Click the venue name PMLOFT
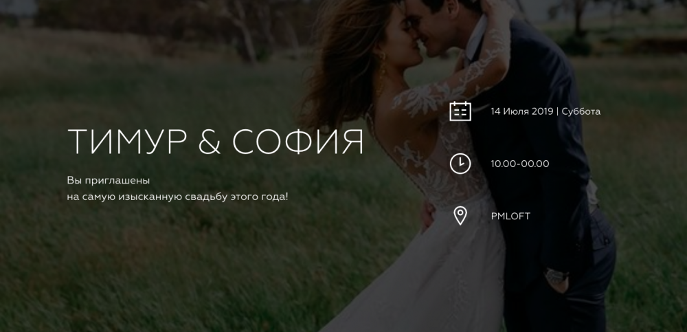Image resolution: width=687 pixels, height=332 pixels. click(x=510, y=217)
